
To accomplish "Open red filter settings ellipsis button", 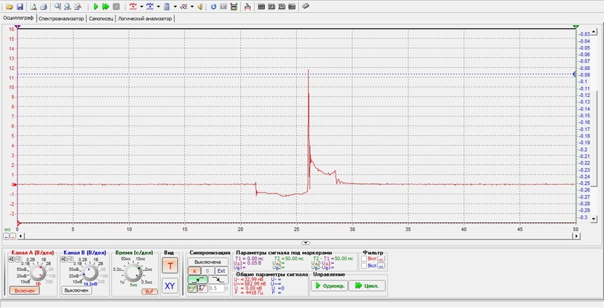I will (x=381, y=259).
